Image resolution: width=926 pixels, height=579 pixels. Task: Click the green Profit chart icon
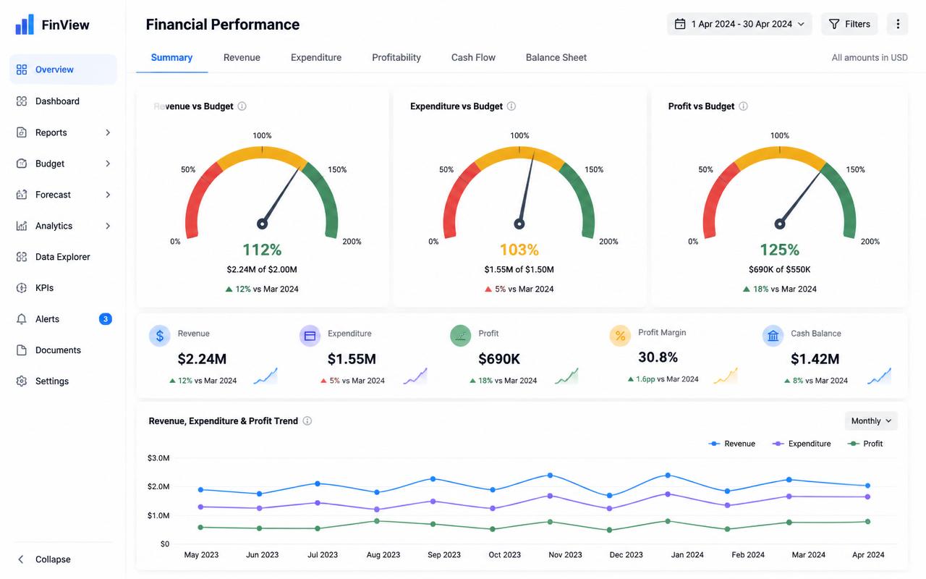pos(461,336)
